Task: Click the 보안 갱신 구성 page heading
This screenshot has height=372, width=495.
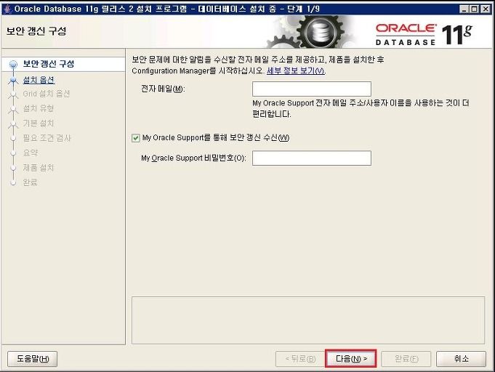Action: (36, 31)
